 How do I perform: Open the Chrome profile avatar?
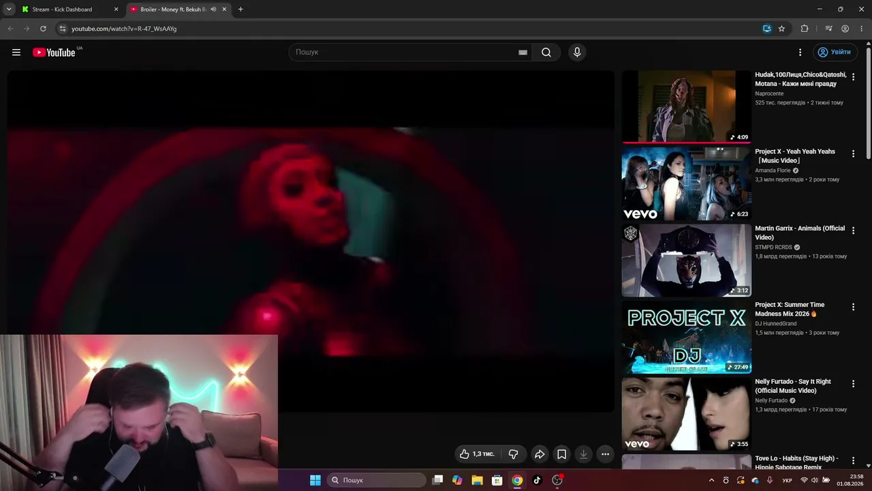[x=845, y=29]
